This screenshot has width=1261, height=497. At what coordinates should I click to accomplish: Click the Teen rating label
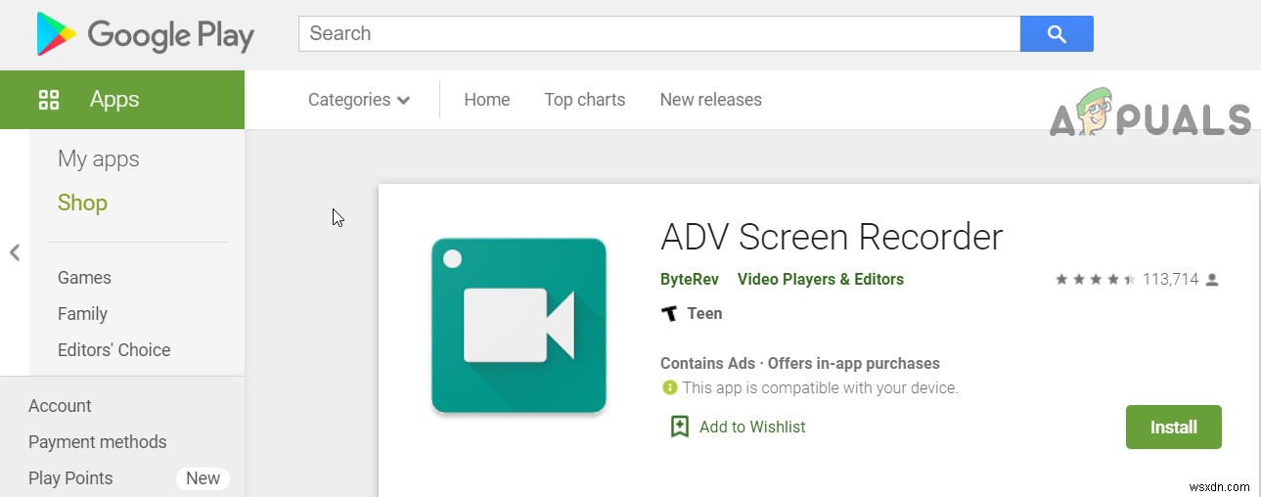[x=704, y=314]
